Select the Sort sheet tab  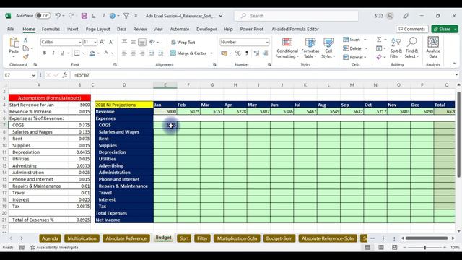184,238
